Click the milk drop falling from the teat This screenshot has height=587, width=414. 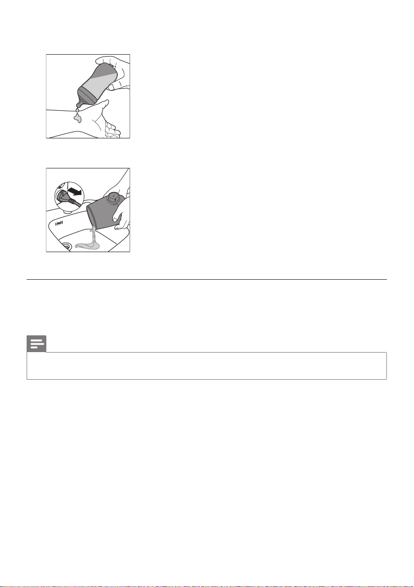tap(76, 110)
